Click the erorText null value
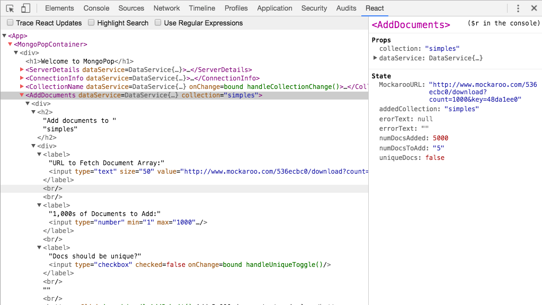Viewport: 542px width, 305px height. 425,119
